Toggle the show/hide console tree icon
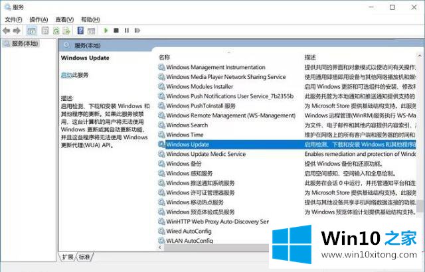The image size is (425, 272). tap(32, 31)
